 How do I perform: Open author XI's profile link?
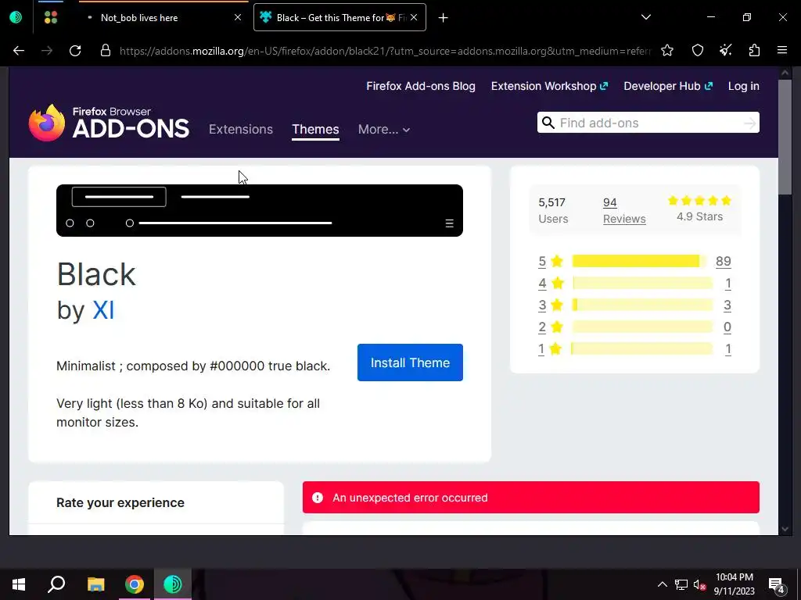tap(103, 310)
